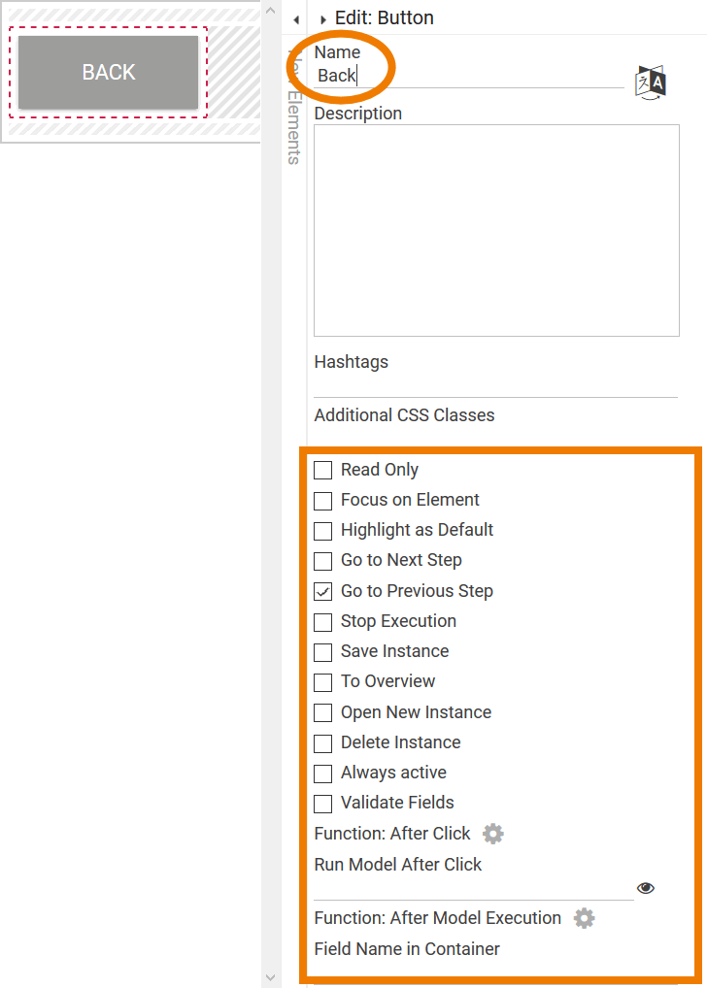
Task: Enable Go to Next Step
Action: tap(322, 561)
